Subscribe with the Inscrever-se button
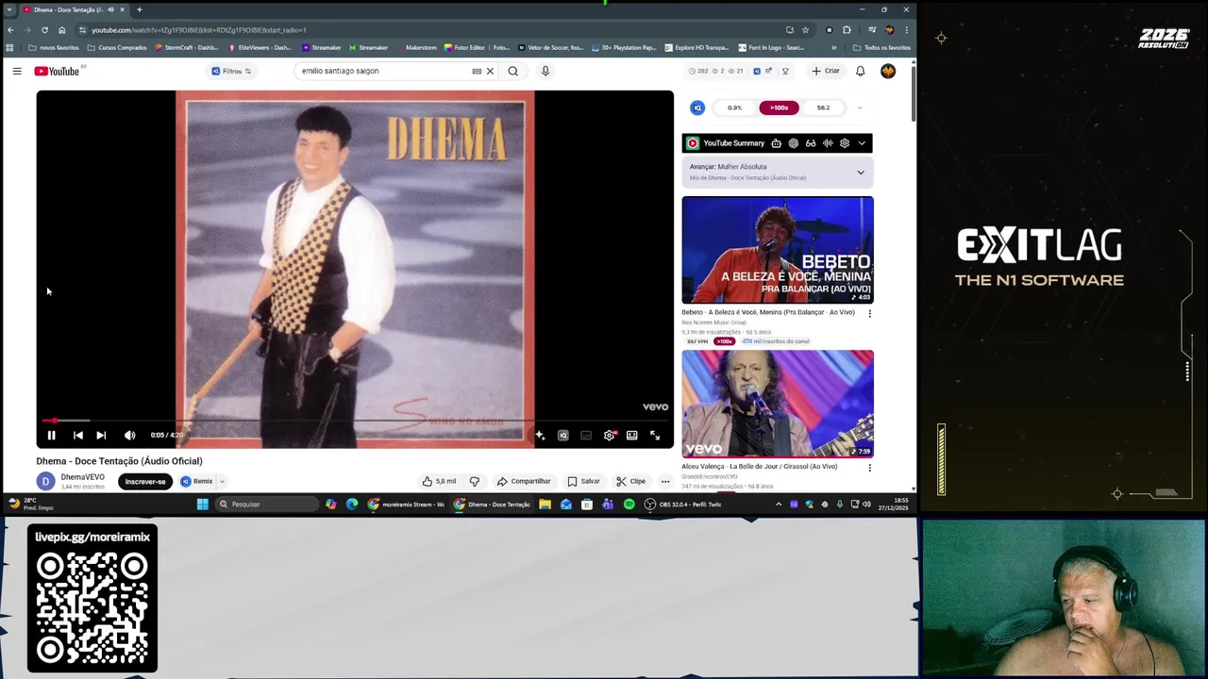This screenshot has width=1208, height=679. pos(145,481)
